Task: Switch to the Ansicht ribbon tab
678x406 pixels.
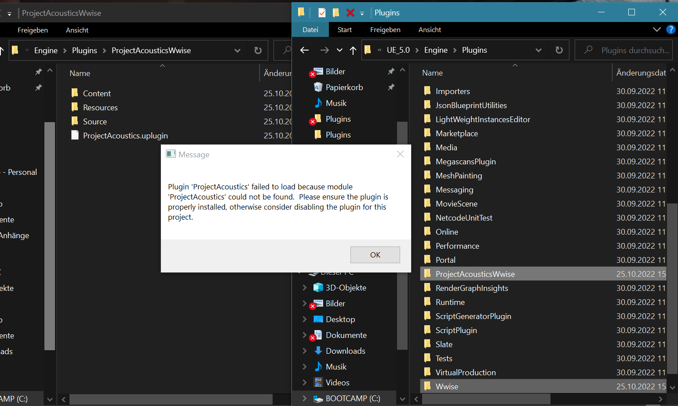Action: click(430, 29)
